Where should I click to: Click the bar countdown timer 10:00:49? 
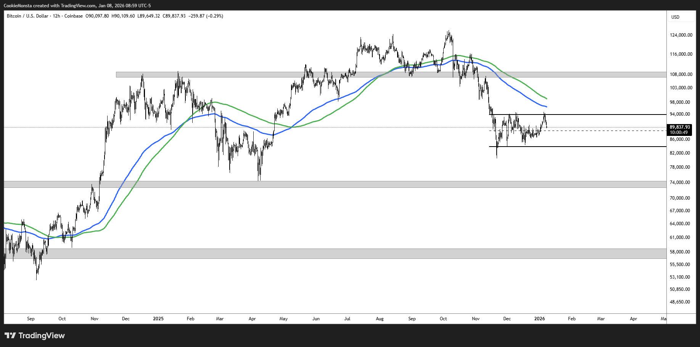click(679, 132)
